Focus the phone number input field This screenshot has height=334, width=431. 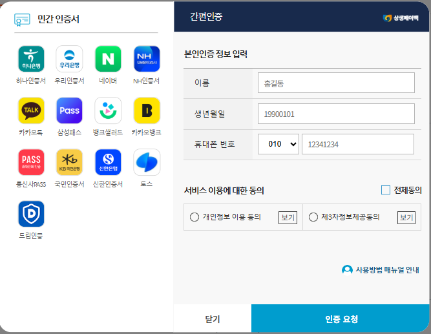click(357, 144)
